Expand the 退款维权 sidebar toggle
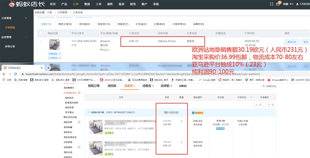 (79, 147)
